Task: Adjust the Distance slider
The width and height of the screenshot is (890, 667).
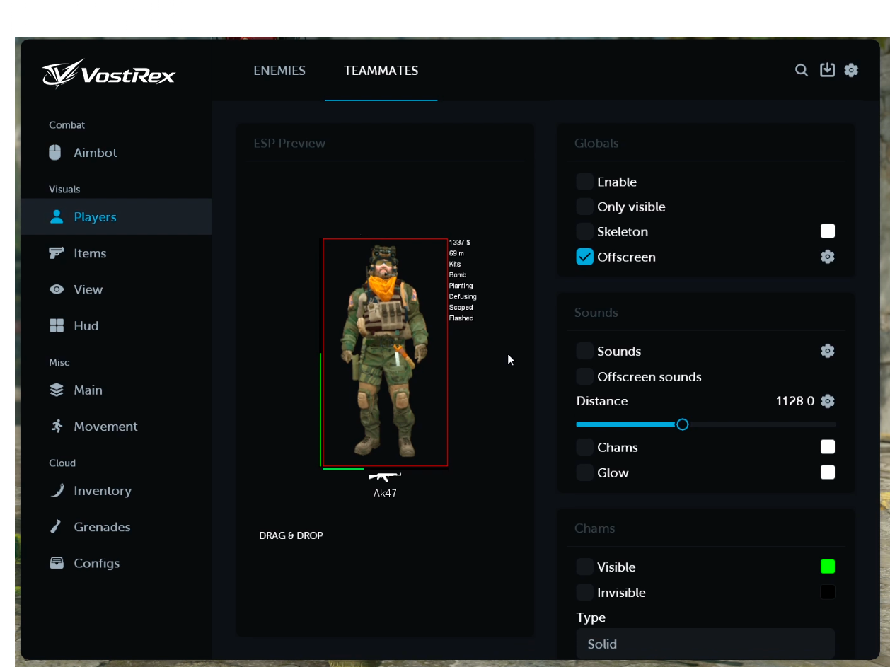Action: pyautogui.click(x=681, y=424)
